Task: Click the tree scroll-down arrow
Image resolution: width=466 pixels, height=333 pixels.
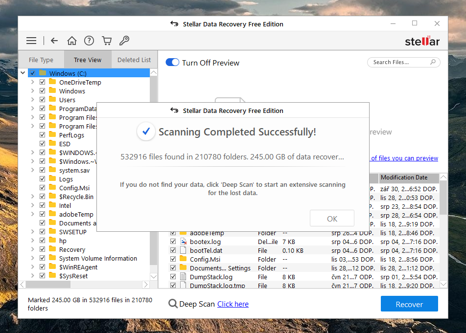Action: pos(154,277)
